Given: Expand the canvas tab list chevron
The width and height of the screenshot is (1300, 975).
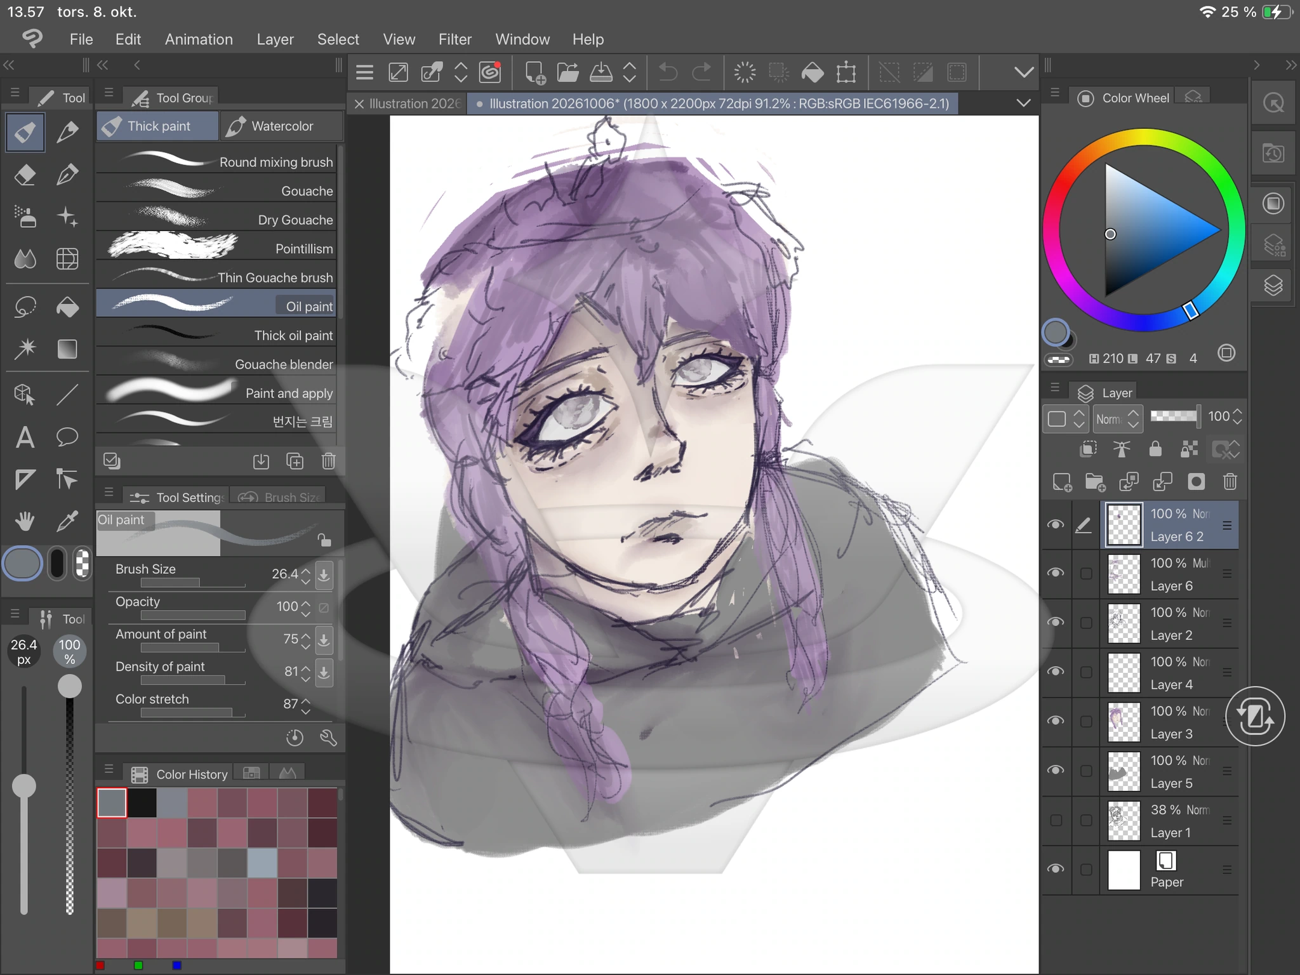Looking at the screenshot, I should tap(1023, 103).
